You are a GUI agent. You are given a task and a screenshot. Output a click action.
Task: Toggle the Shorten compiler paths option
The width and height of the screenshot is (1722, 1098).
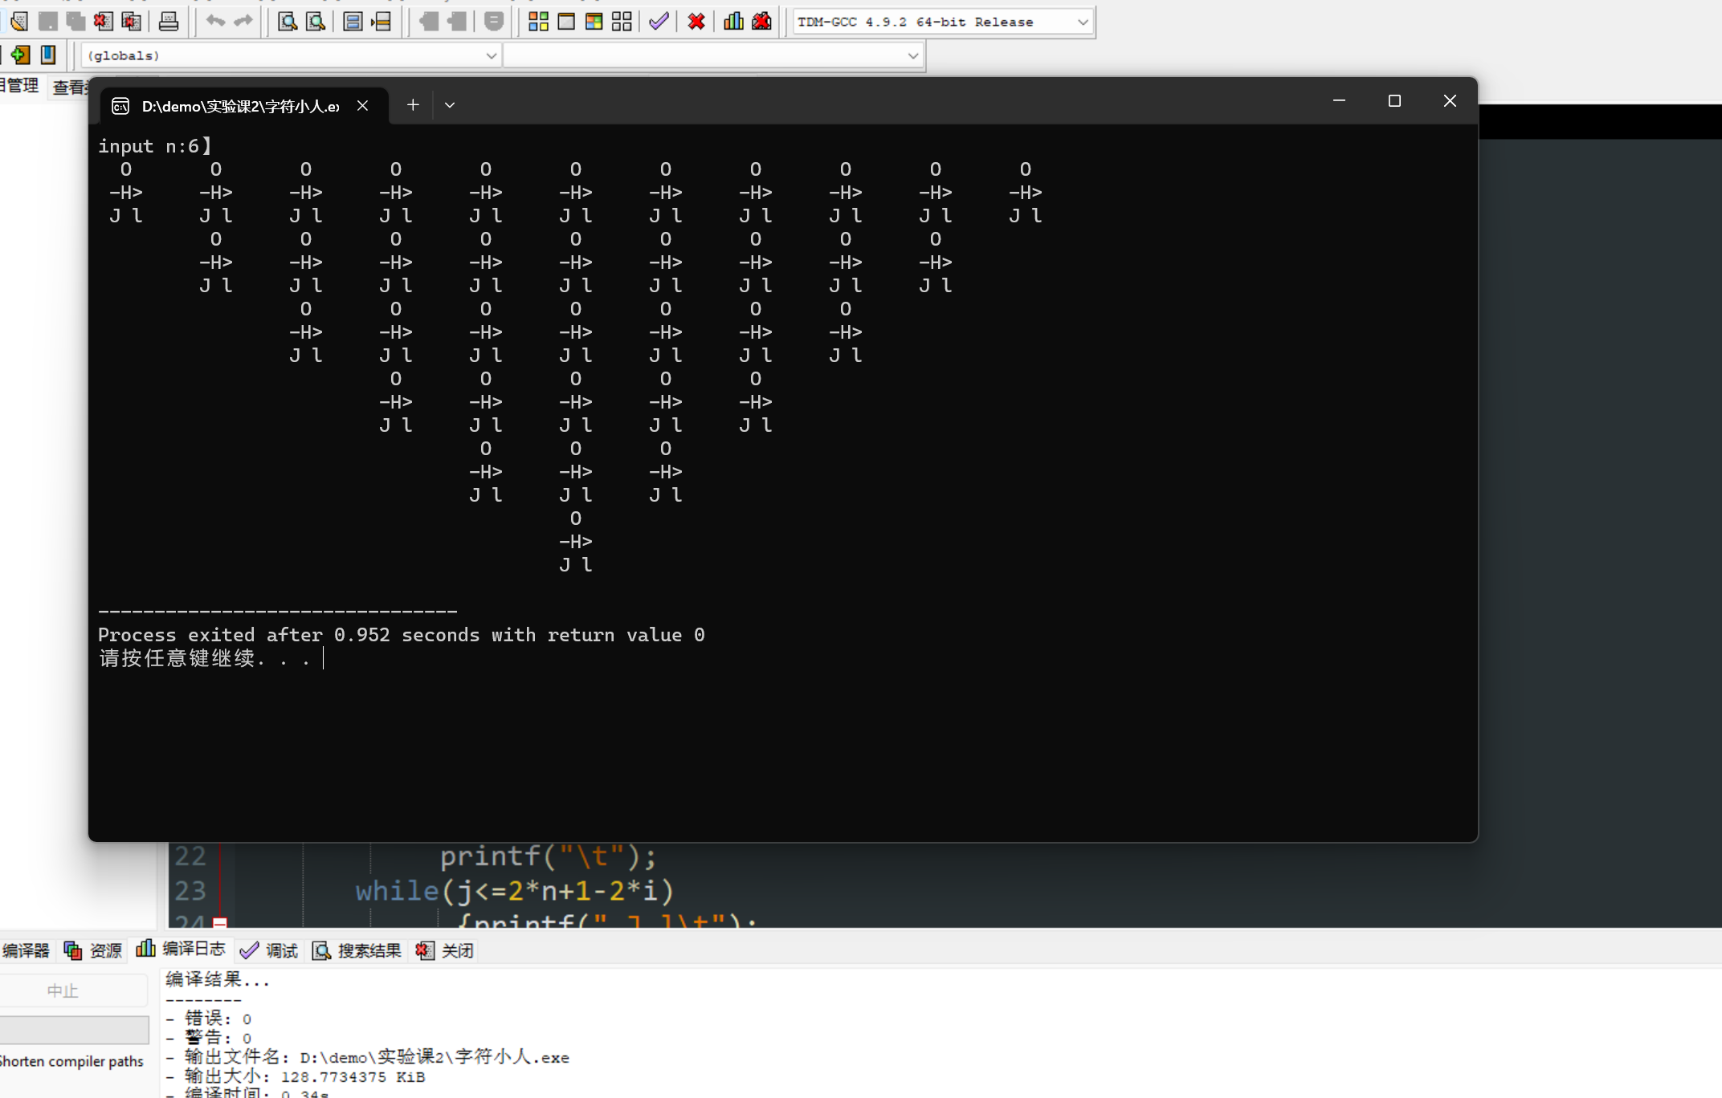pos(72,1061)
